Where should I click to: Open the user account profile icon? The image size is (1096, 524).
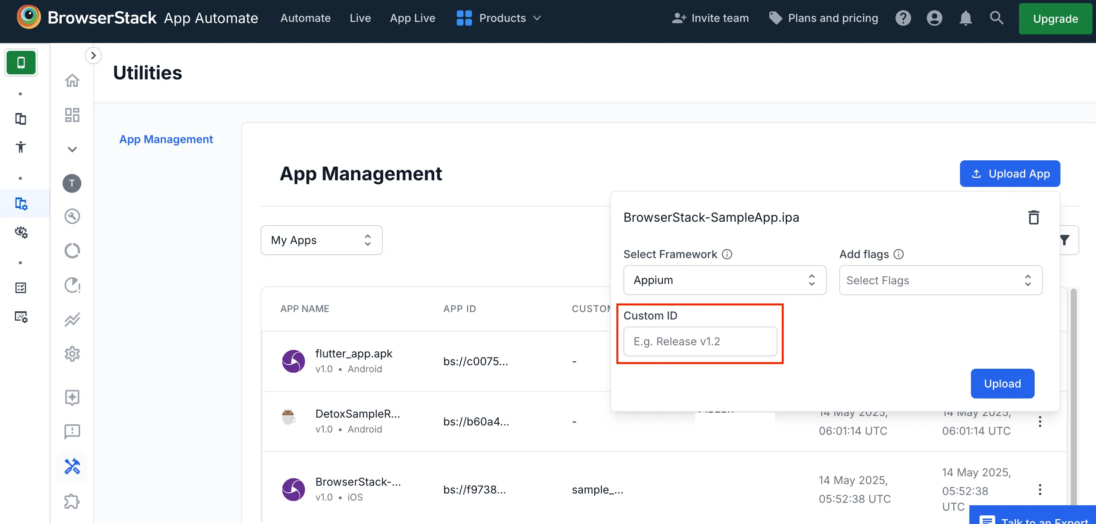[934, 18]
